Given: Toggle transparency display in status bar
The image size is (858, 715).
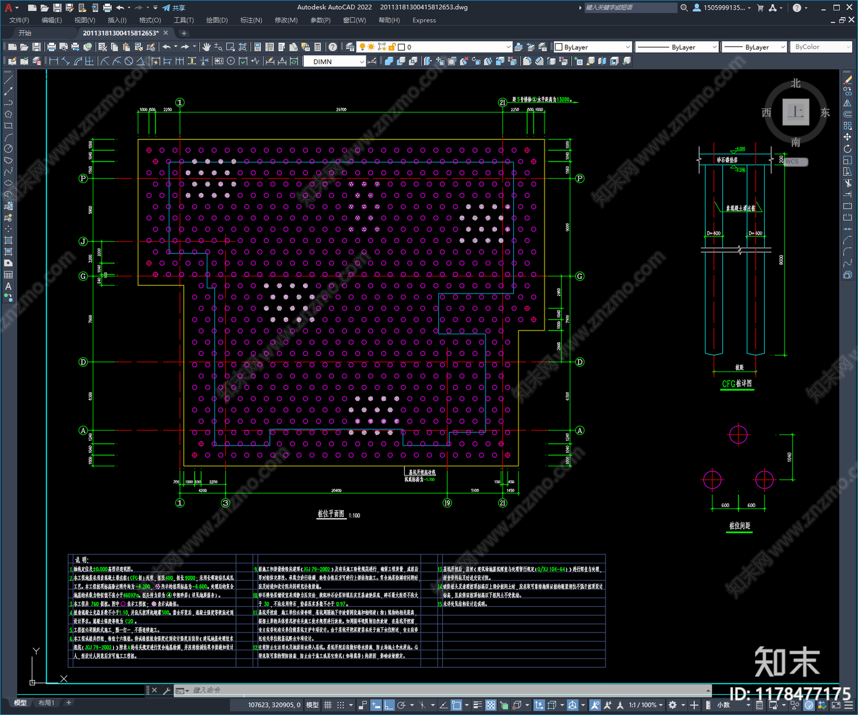Looking at the screenshot, I should [x=491, y=705].
